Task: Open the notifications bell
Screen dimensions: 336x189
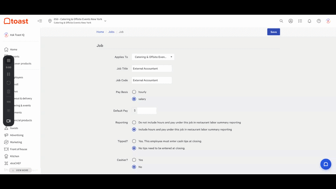Action: point(310,21)
